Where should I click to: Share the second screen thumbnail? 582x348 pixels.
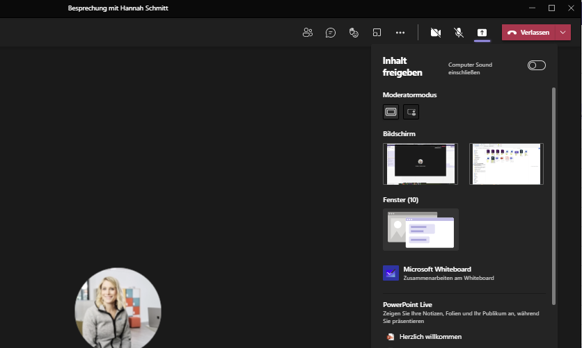[x=506, y=164]
